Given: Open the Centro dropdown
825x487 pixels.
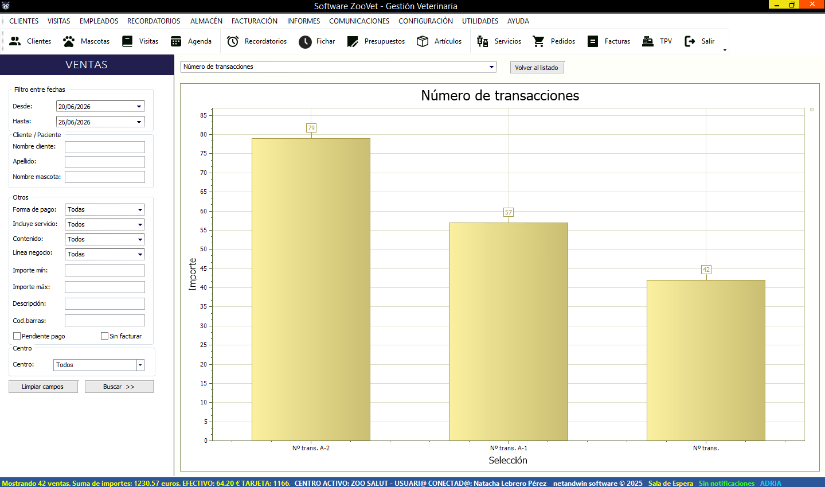Looking at the screenshot, I should pyautogui.click(x=140, y=365).
